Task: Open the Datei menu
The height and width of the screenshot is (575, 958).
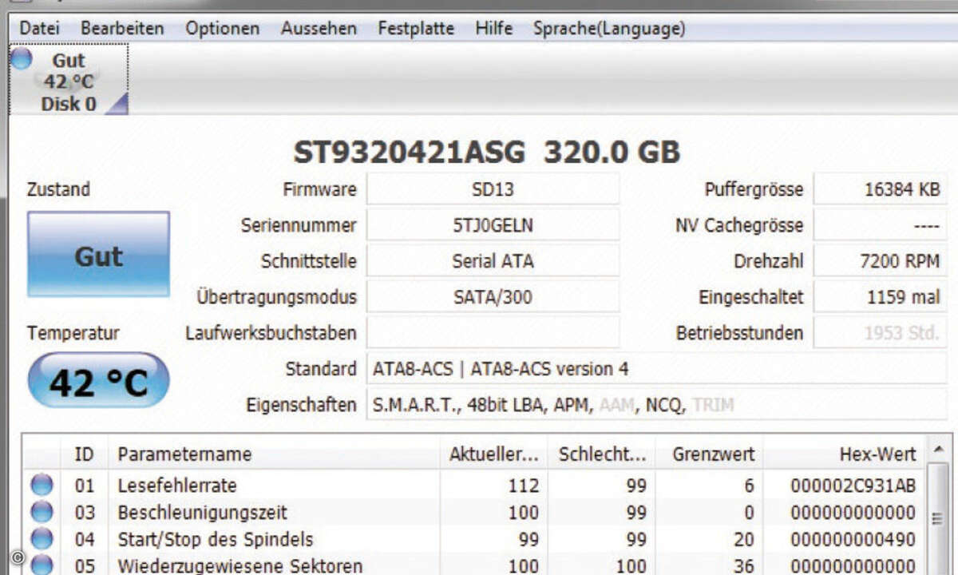Action: tap(40, 29)
